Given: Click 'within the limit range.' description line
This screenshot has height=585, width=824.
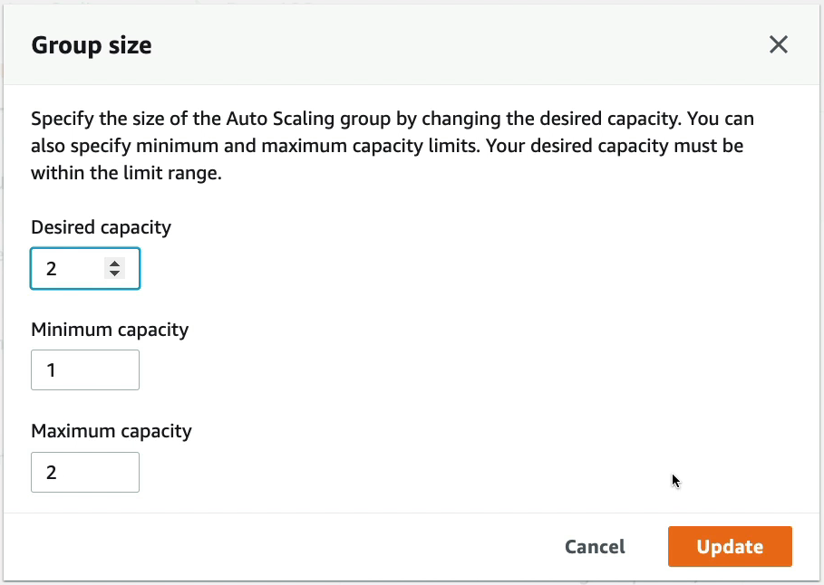Looking at the screenshot, I should (x=127, y=173).
